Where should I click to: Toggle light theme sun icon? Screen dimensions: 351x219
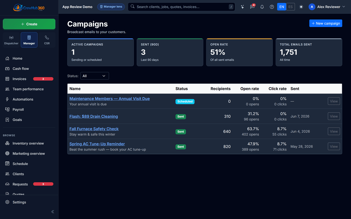coord(301,7)
